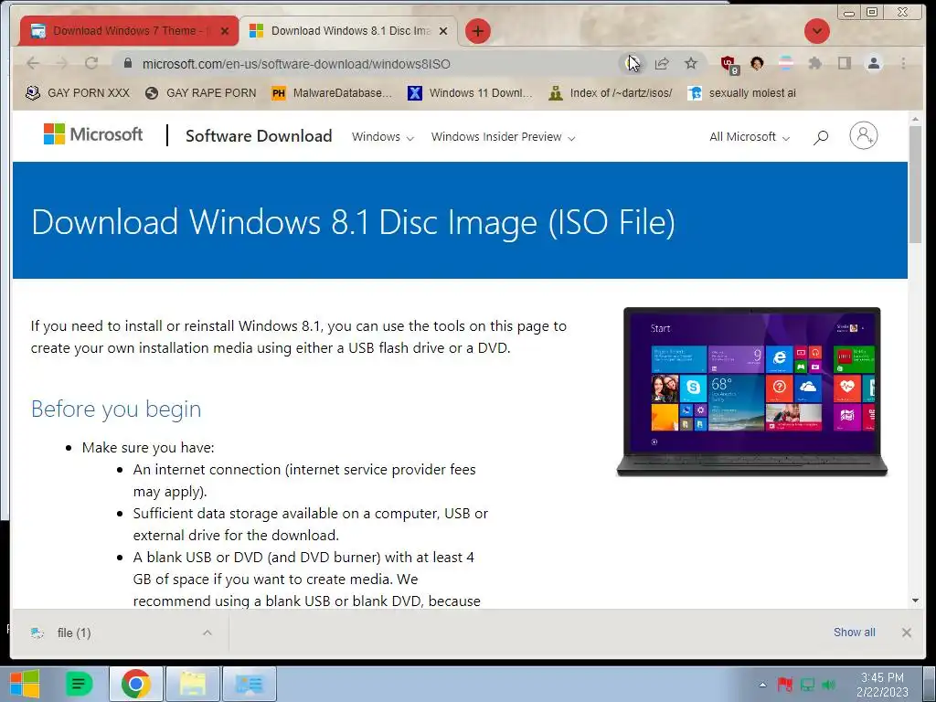Click the Software Download heading link
Image resolution: width=936 pixels, height=702 pixels.
[259, 136]
